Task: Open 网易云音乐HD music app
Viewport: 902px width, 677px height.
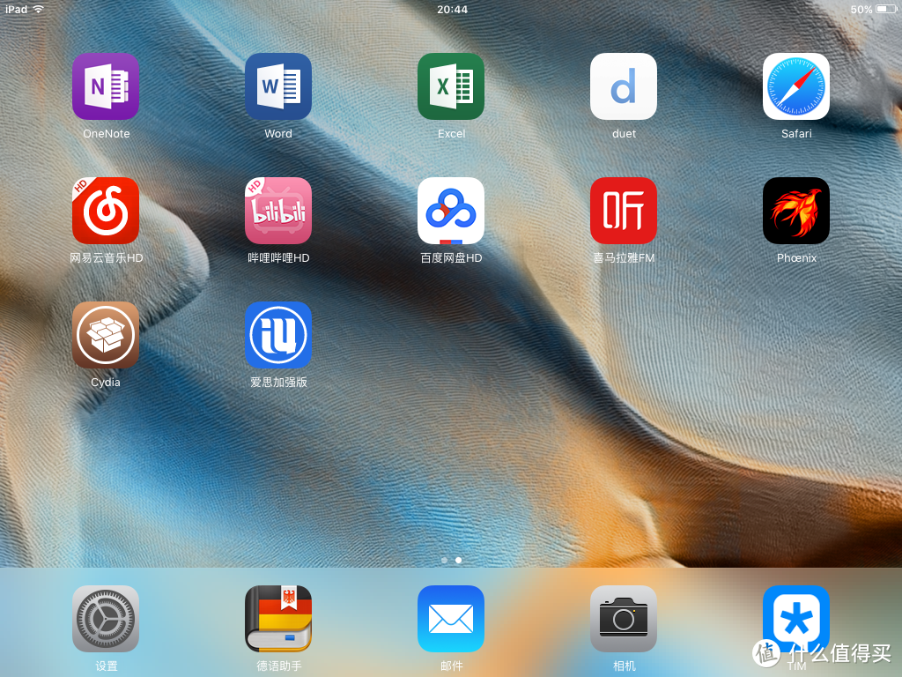Action: (x=106, y=211)
